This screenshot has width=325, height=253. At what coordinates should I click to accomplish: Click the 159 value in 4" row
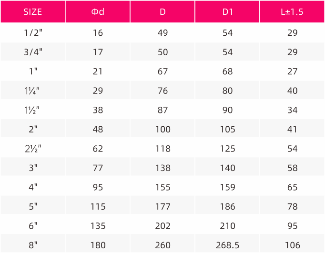[x=228, y=187]
